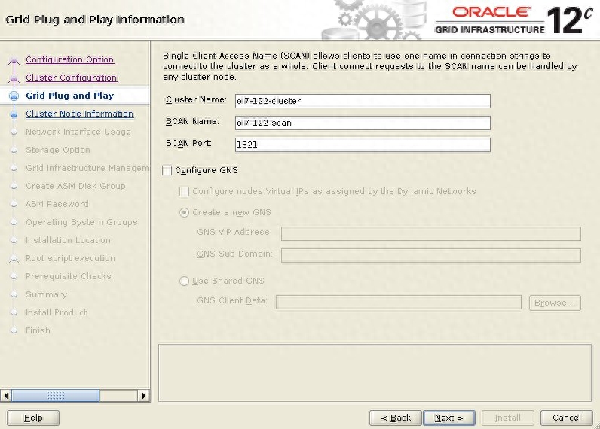Select the Create a new GNS radio button
600x429 pixels.
tap(185, 212)
